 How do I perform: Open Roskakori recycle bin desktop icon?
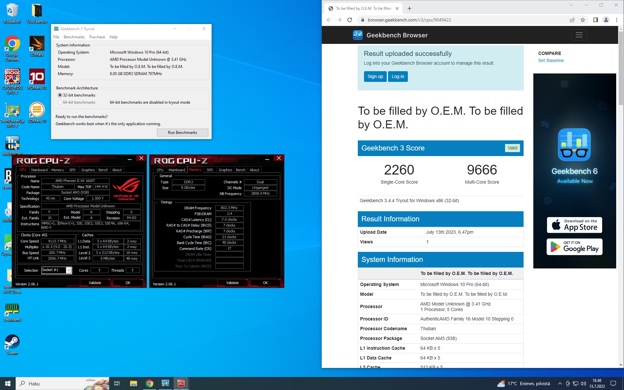[12, 13]
